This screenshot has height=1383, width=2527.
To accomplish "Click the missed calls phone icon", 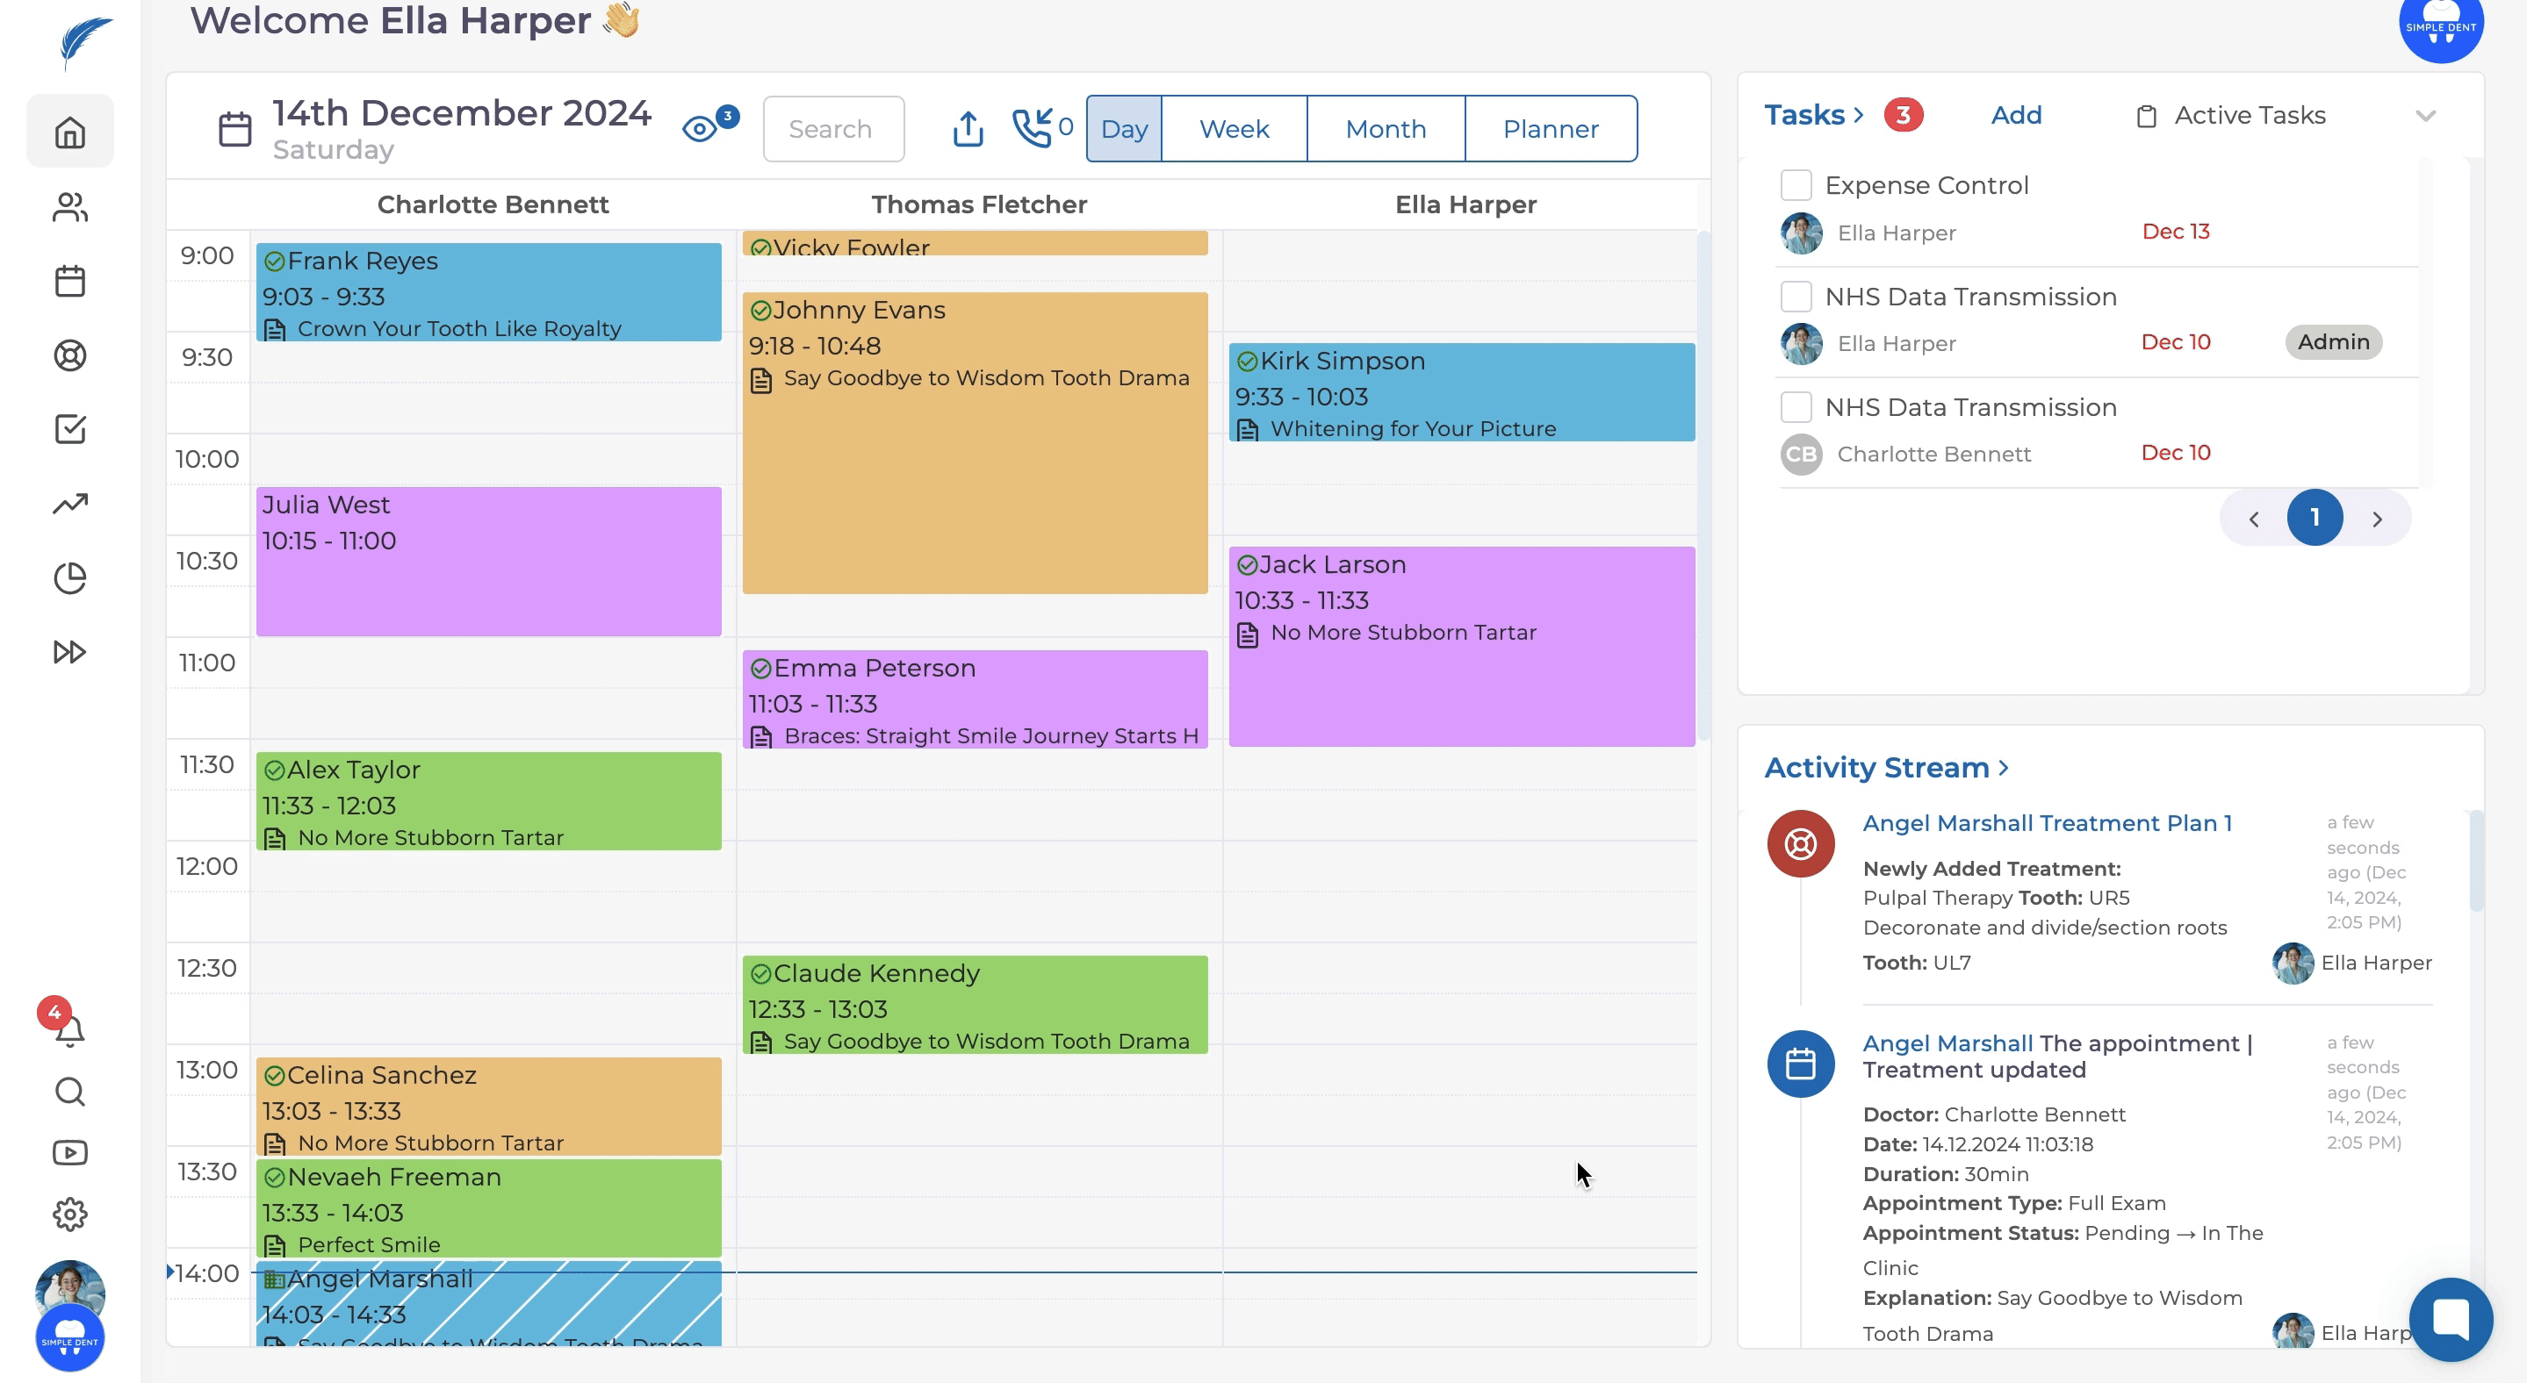I will tap(1032, 128).
